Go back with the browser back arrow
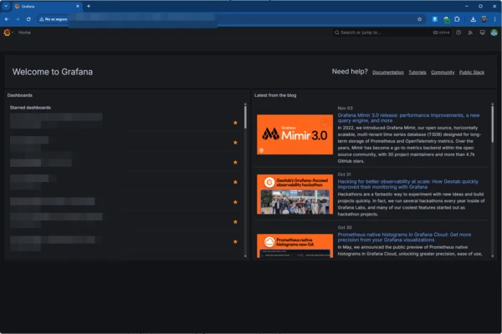The height and width of the screenshot is (334, 502). tap(7, 19)
